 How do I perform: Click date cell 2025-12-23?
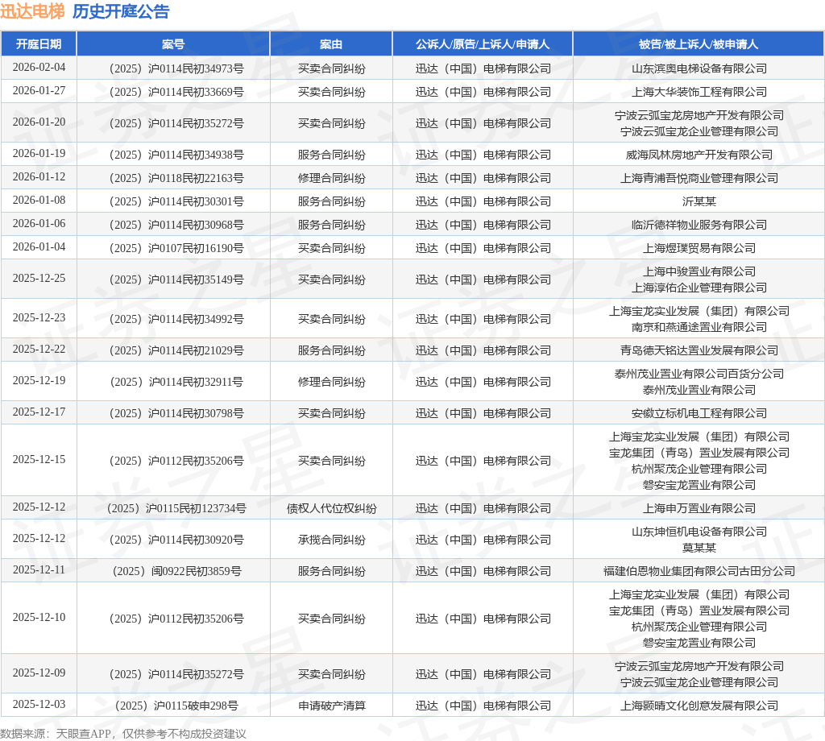(39, 317)
